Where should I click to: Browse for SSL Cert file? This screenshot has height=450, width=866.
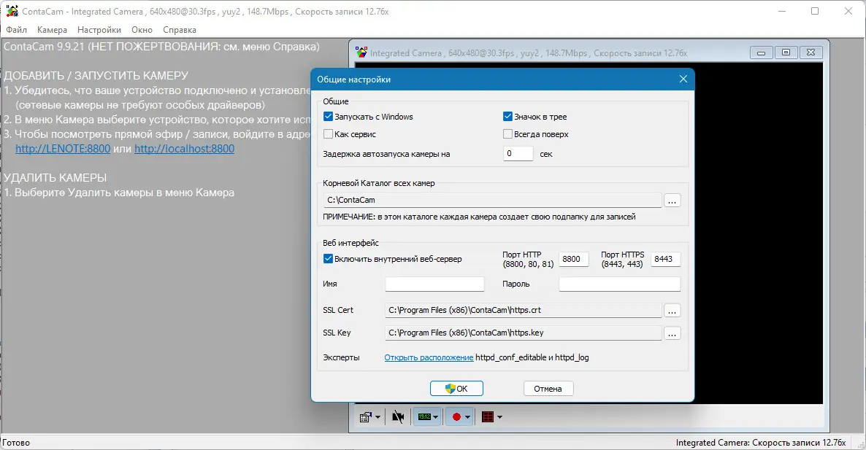(672, 311)
